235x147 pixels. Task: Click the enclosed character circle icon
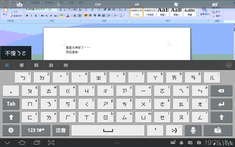pos(80,16)
